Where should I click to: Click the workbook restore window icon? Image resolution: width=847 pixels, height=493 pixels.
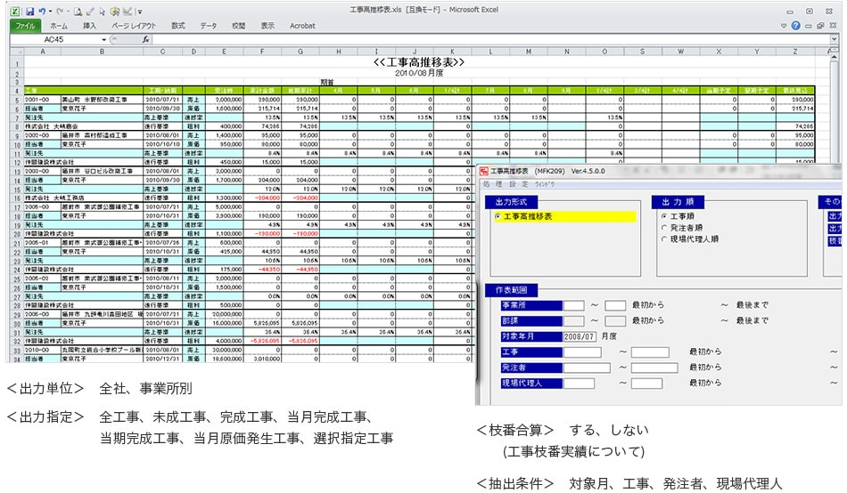[820, 25]
